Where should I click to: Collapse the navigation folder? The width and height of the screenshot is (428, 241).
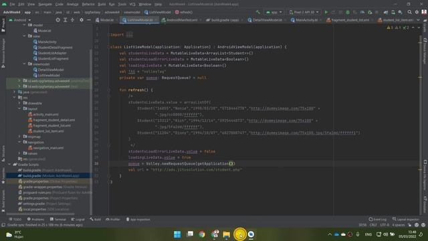coord(19,142)
